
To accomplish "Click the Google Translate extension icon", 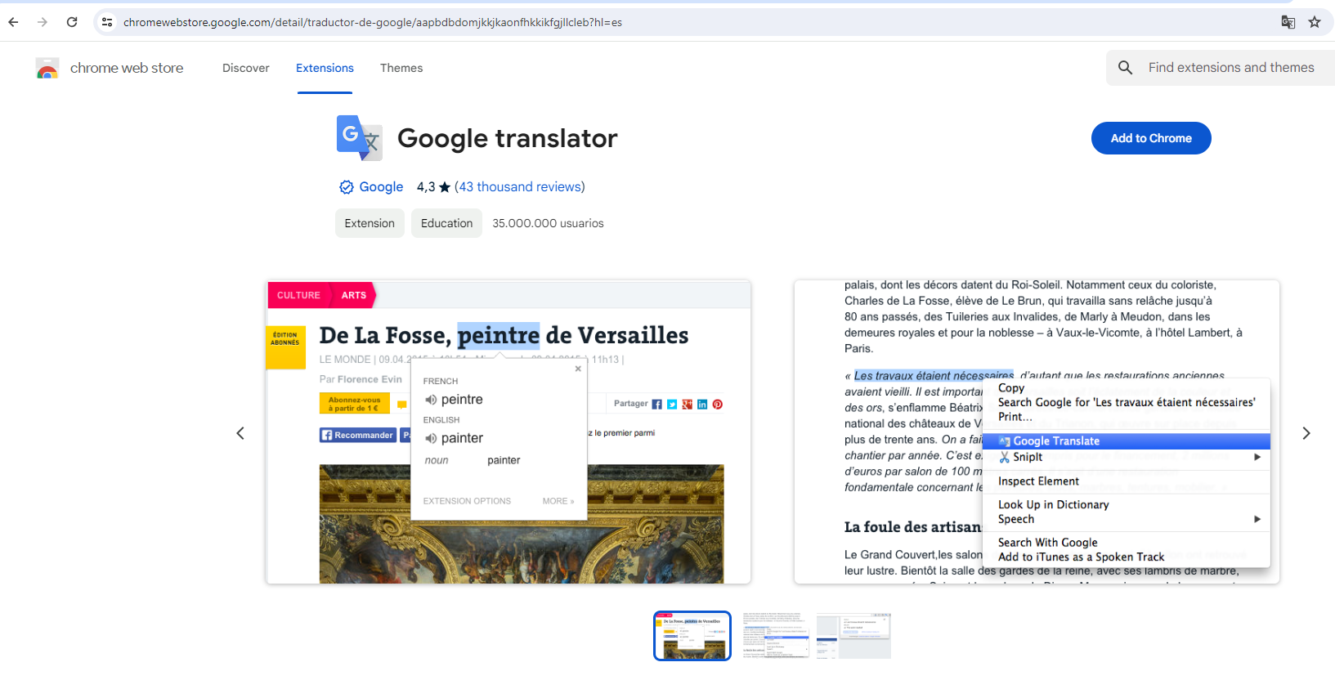I will (x=359, y=138).
